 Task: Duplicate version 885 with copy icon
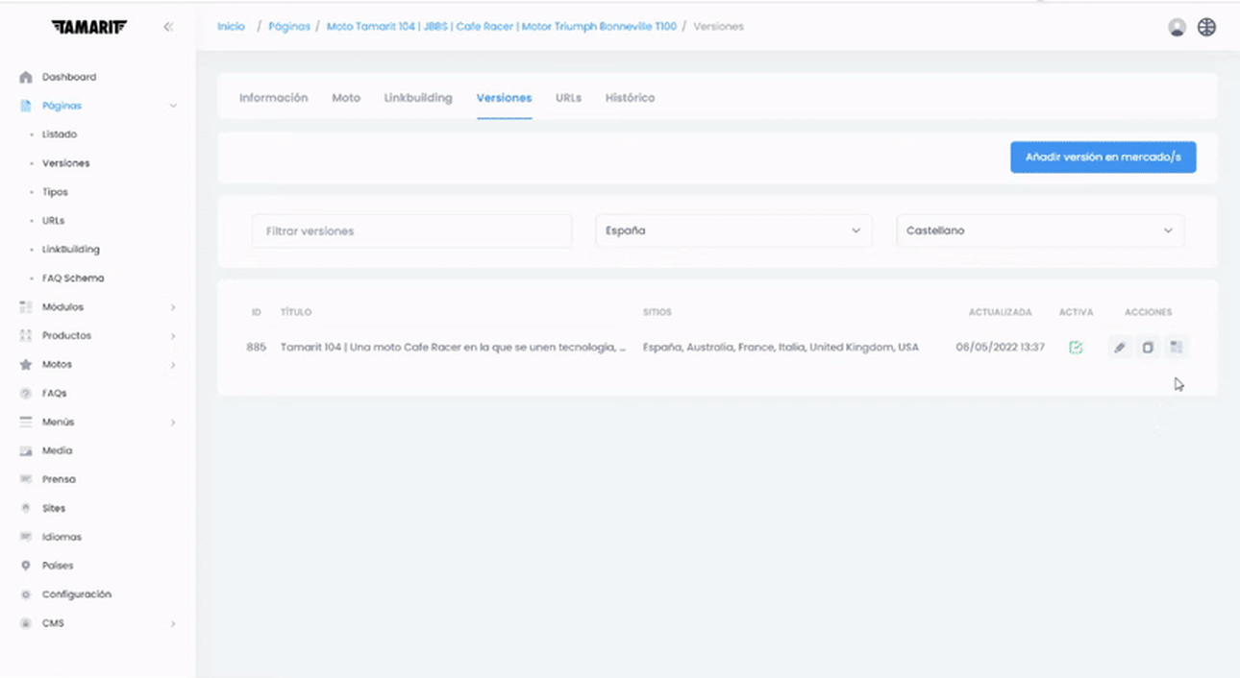pyautogui.click(x=1147, y=348)
